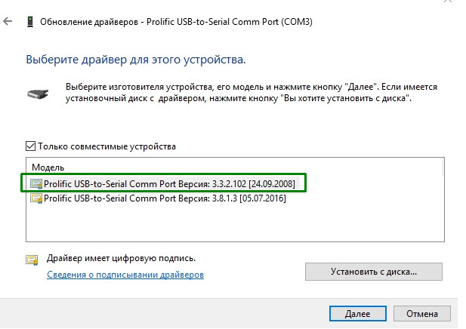Click the "Только совместимые устройства" label text
This screenshot has width=466, height=329.
106,146
